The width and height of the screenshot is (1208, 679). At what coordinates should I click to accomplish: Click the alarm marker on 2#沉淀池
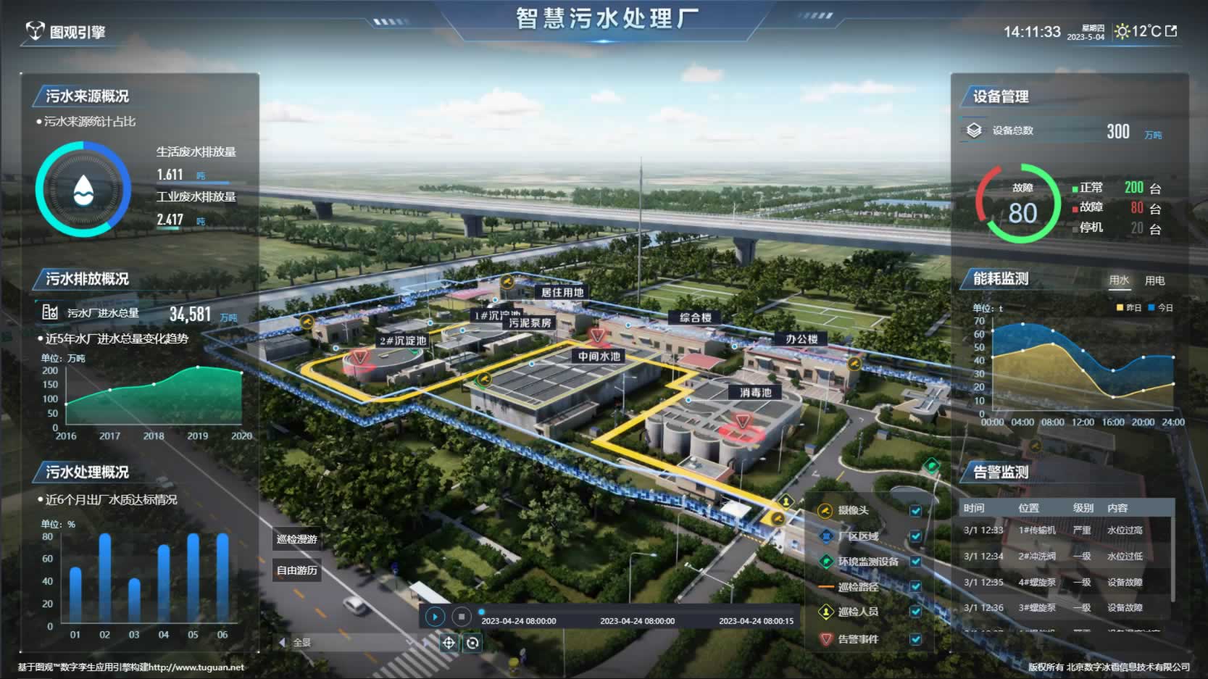359,357
